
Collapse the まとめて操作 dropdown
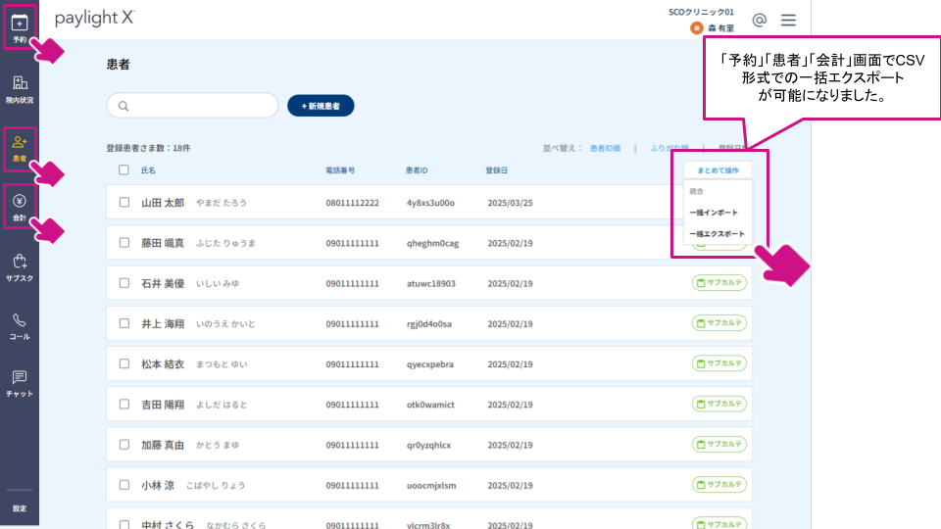click(x=718, y=170)
